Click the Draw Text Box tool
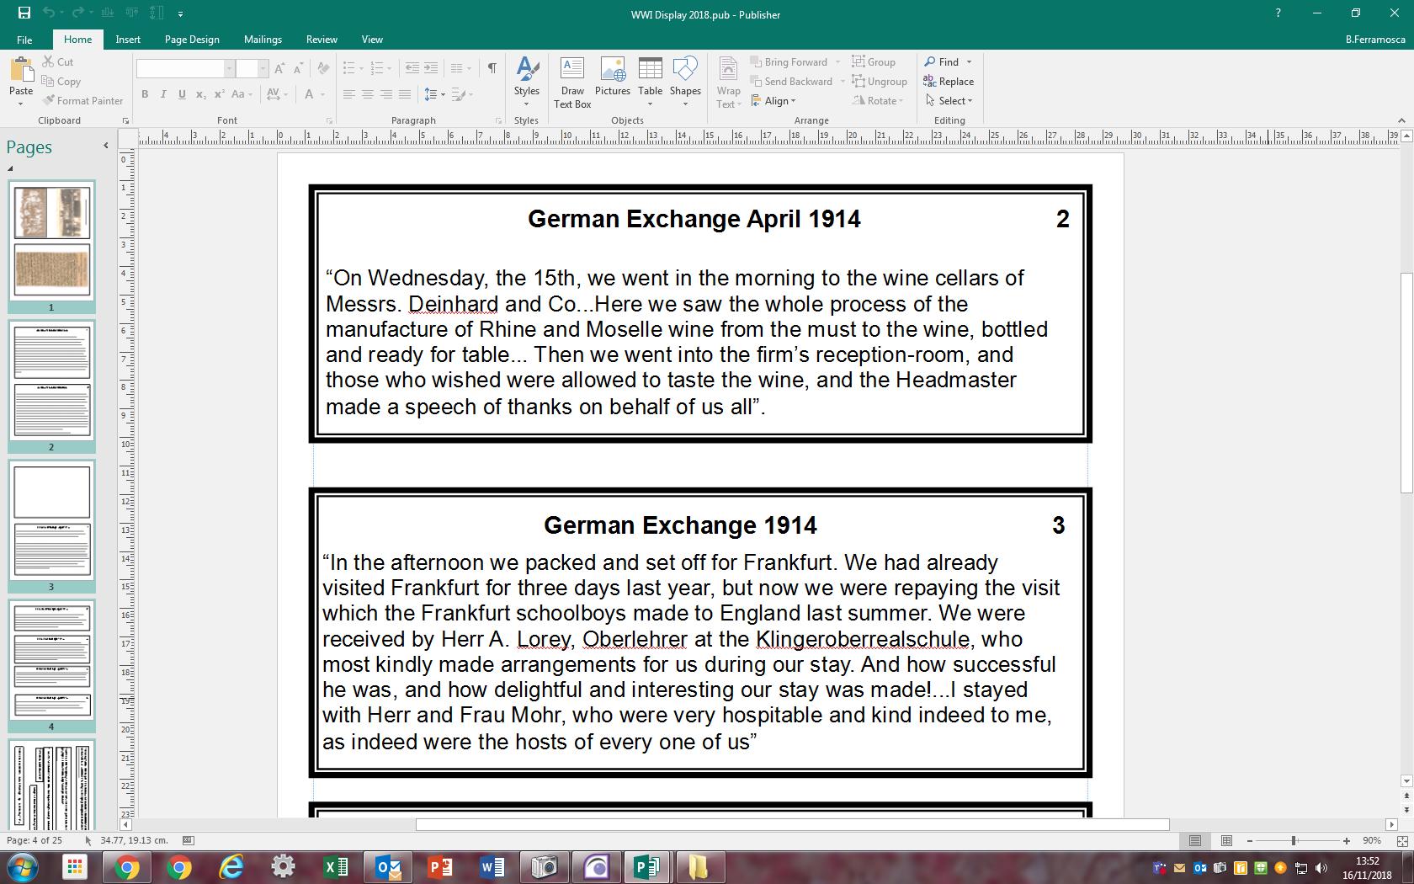The height and width of the screenshot is (884, 1414). coord(572,82)
